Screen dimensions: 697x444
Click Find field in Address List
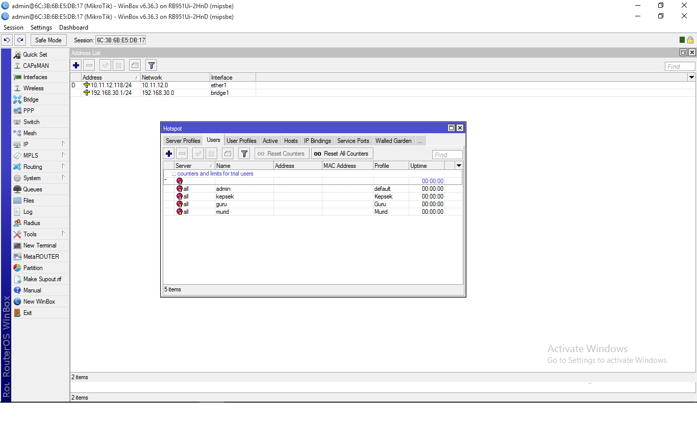[680, 66]
